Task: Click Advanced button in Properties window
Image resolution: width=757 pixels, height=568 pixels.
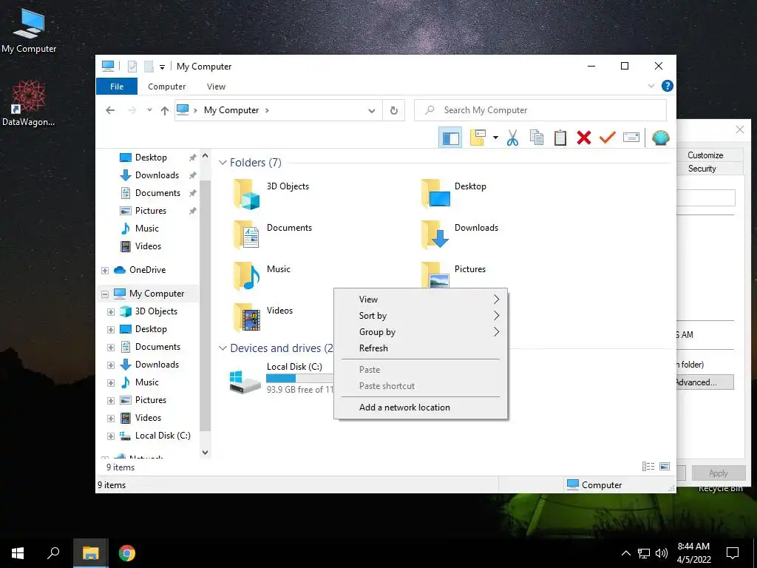Action: pyautogui.click(x=705, y=382)
